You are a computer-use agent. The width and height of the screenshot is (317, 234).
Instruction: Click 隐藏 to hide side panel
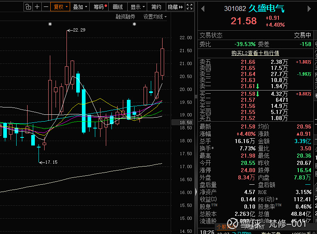coord(175,7)
